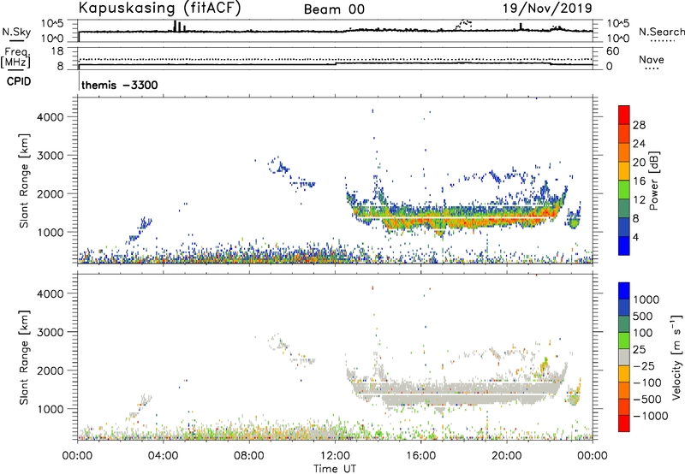
Task: Click the "Power [dB]" colorbar label
Action: [653, 181]
